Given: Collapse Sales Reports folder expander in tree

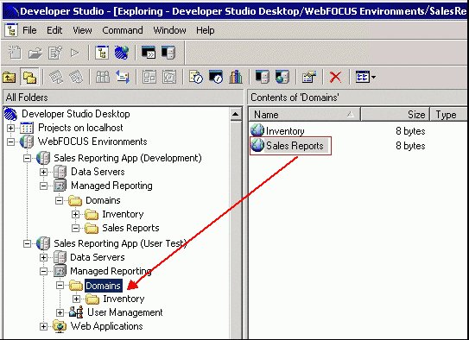Looking at the screenshot, I should point(75,229).
